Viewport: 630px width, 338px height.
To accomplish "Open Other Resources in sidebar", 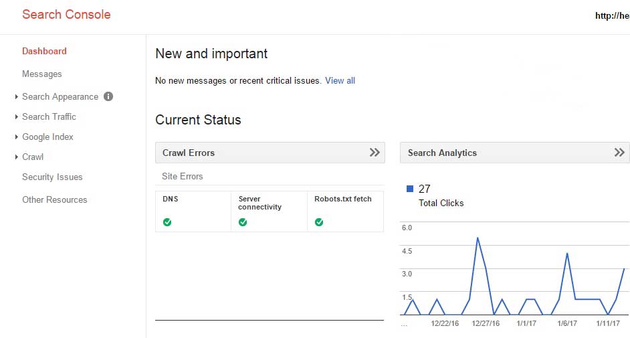I will [x=55, y=199].
